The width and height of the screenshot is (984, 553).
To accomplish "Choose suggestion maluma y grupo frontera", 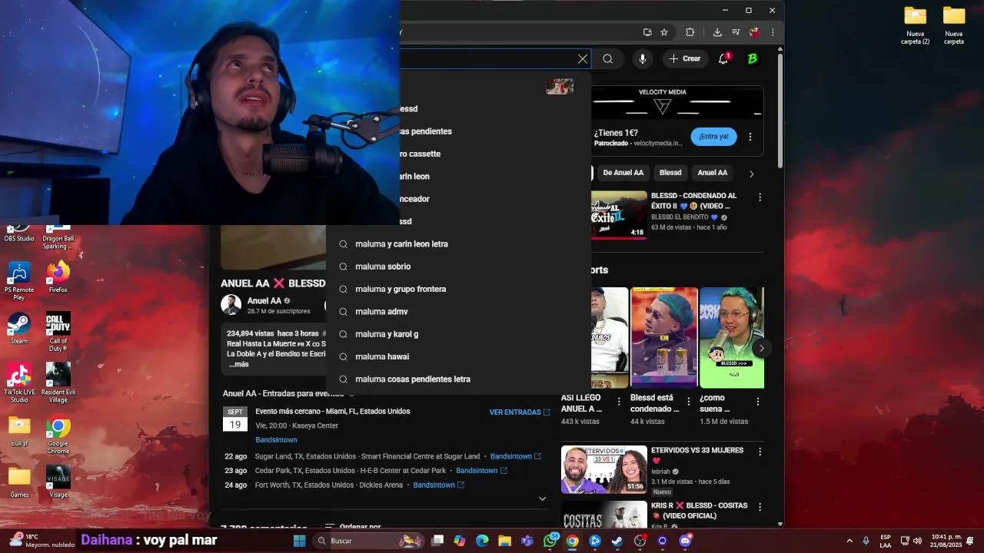I will coord(458,289).
